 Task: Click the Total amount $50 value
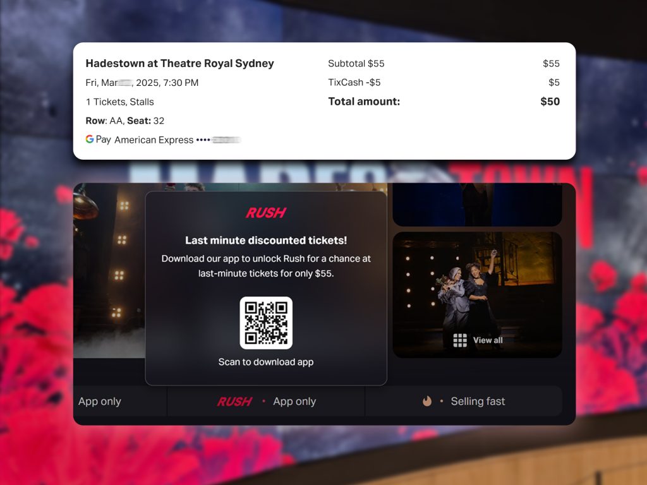pyautogui.click(x=550, y=102)
